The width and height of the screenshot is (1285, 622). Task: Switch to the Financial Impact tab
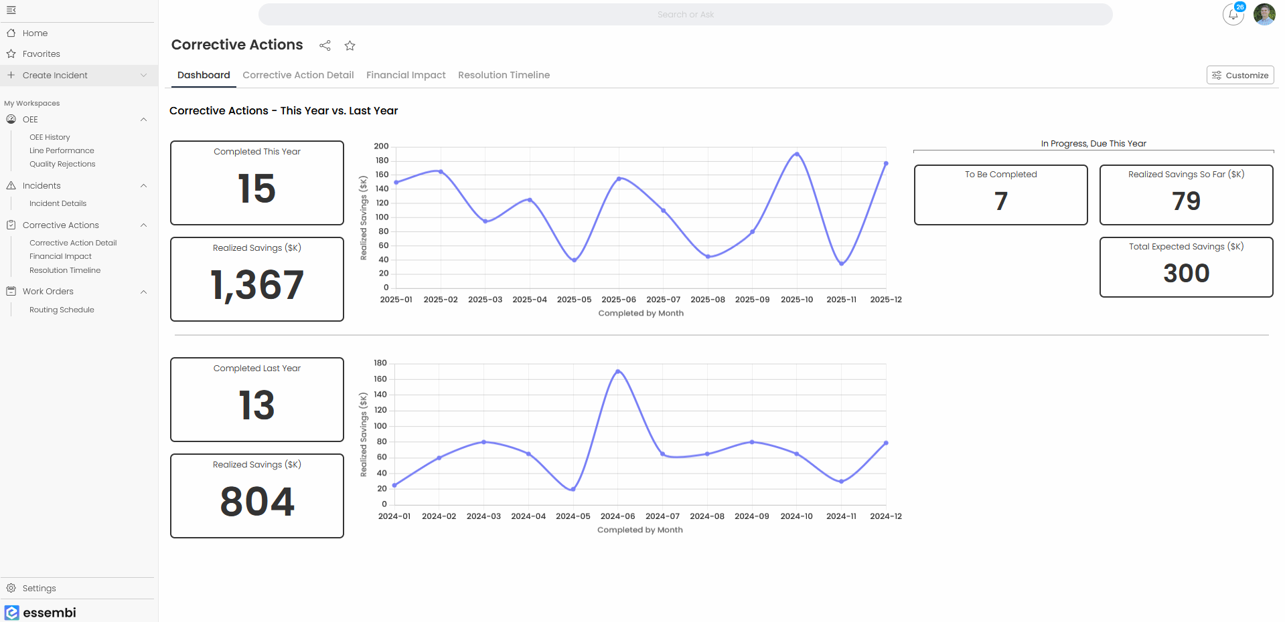pyautogui.click(x=406, y=75)
